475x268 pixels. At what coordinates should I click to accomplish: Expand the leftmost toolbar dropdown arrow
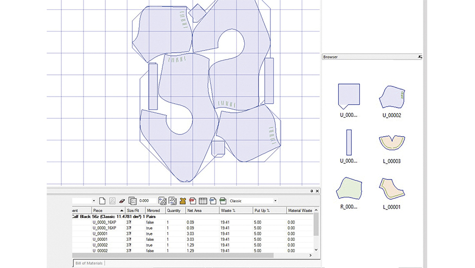tap(94, 201)
